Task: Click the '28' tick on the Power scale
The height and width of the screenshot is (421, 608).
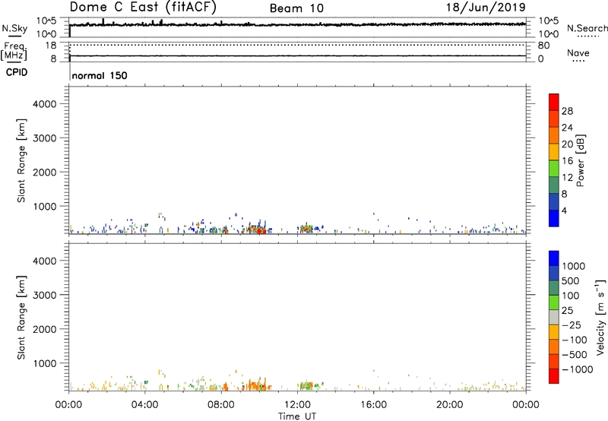Action: click(567, 111)
